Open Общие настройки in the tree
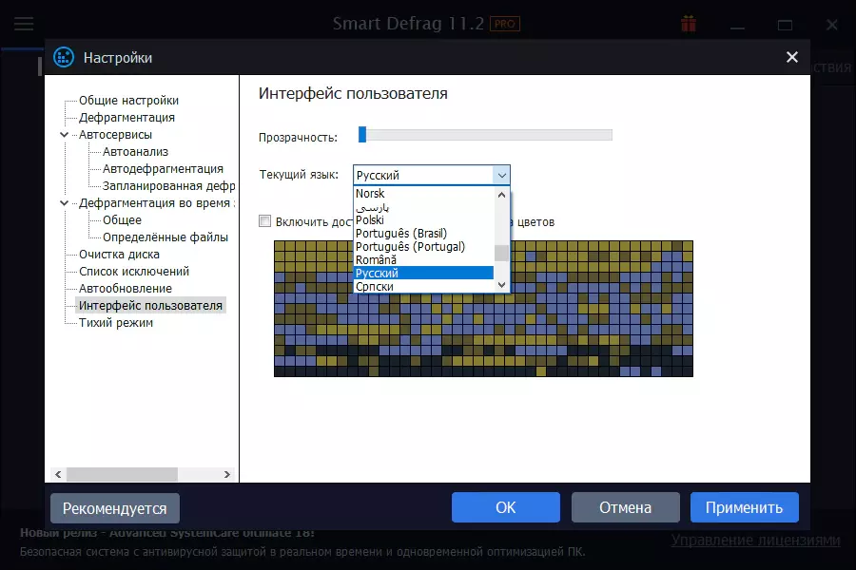This screenshot has width=856, height=570. [x=128, y=101]
